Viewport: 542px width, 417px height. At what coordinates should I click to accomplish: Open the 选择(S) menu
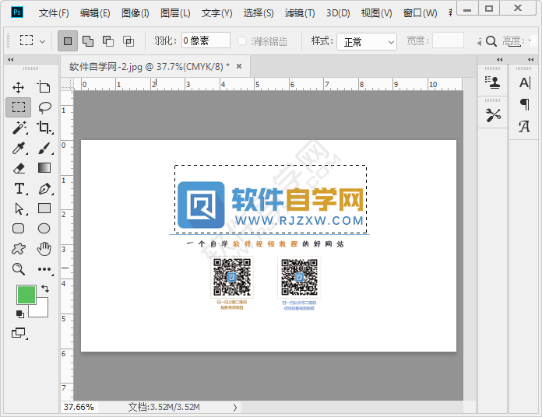pos(259,13)
